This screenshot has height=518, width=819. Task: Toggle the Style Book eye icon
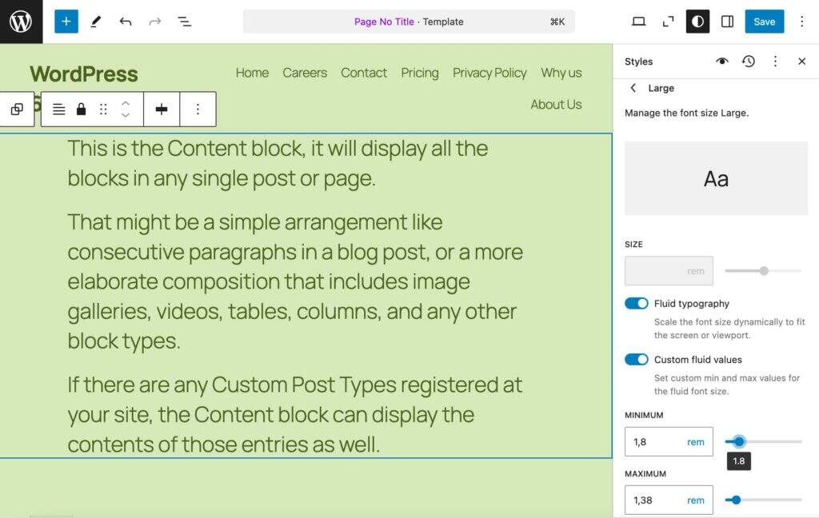722,62
